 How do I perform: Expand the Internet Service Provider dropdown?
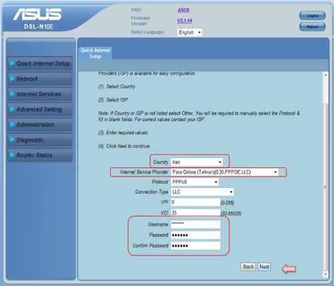(224, 172)
